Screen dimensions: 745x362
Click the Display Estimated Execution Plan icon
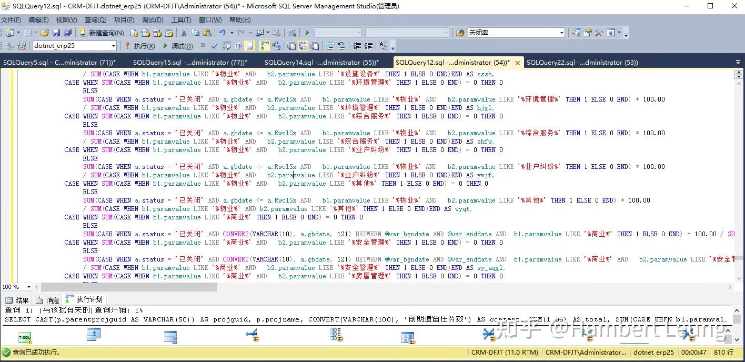click(226, 46)
